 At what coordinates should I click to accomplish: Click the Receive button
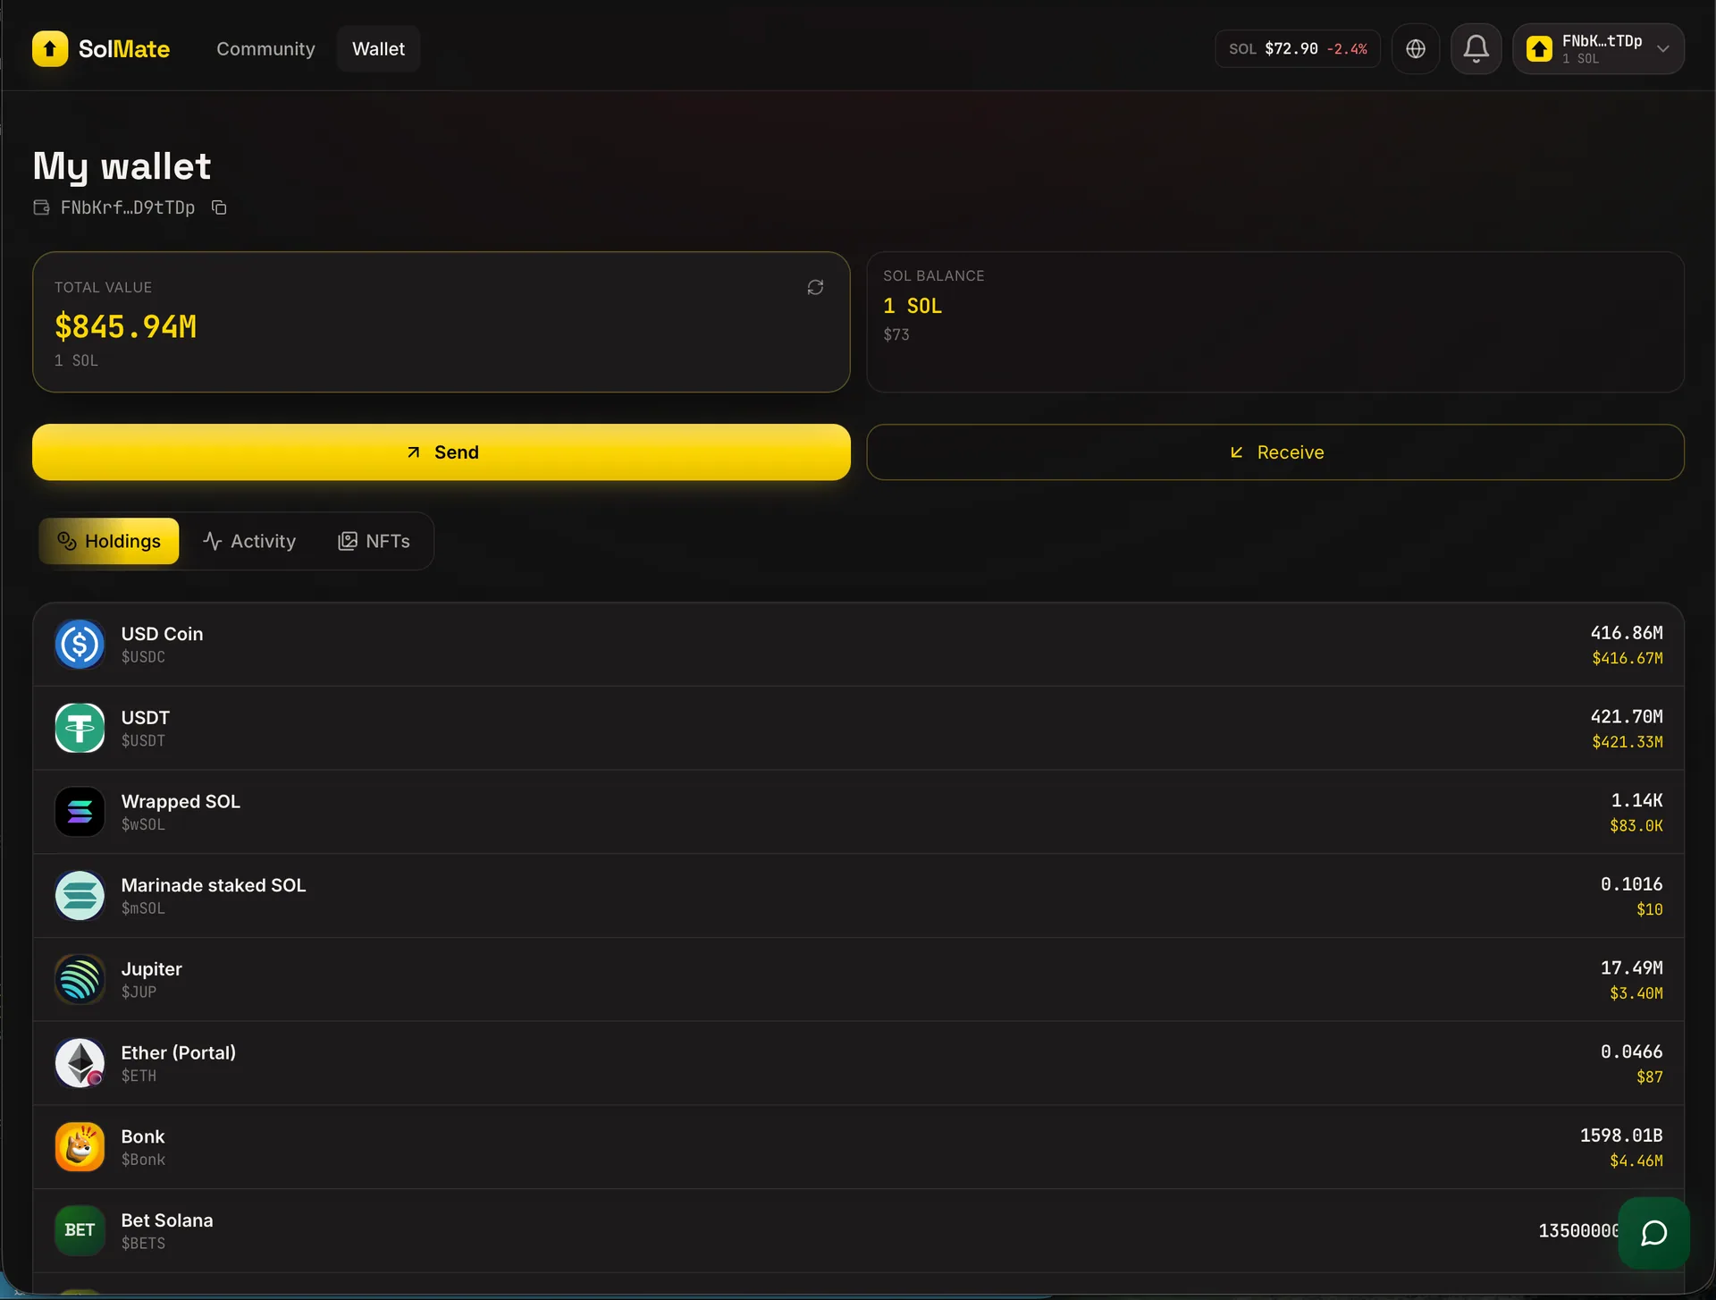click(1275, 452)
